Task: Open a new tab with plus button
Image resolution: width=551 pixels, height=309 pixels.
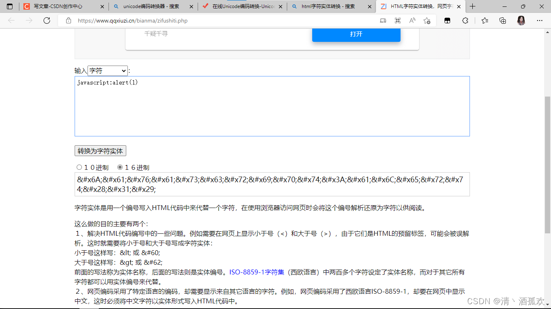Action: click(473, 6)
